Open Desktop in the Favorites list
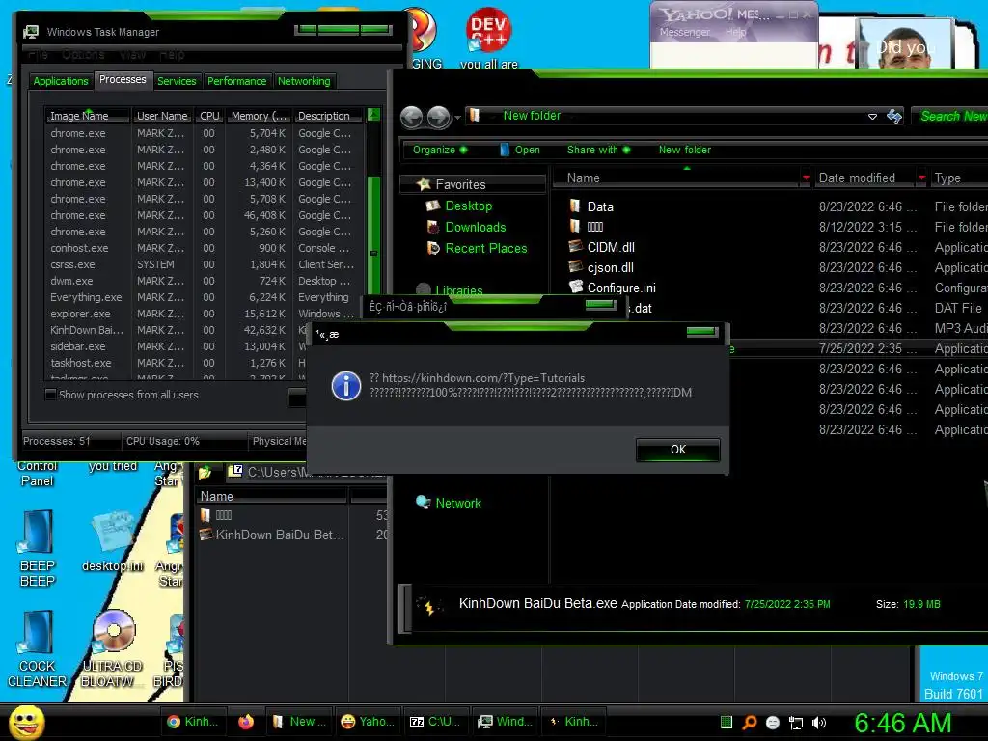This screenshot has height=741, width=988. tap(468, 206)
